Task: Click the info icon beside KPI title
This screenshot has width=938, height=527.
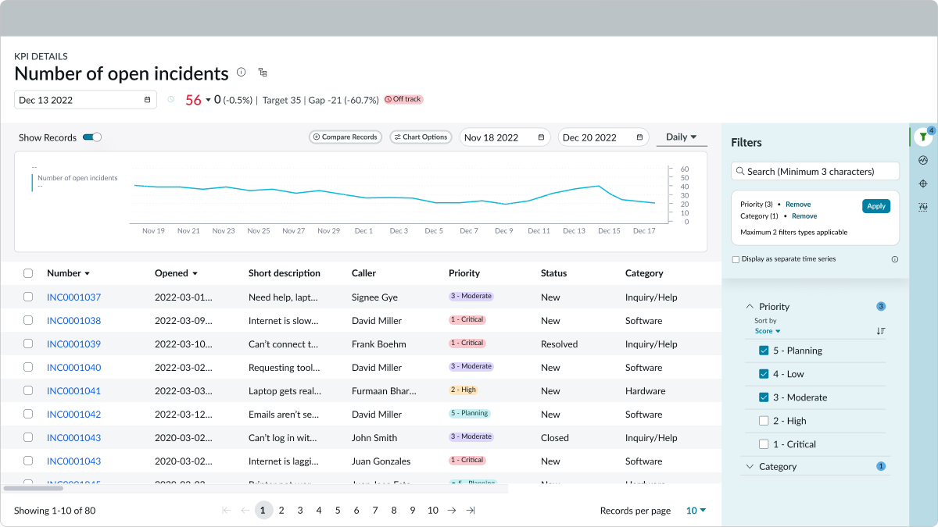Action: 241,73
